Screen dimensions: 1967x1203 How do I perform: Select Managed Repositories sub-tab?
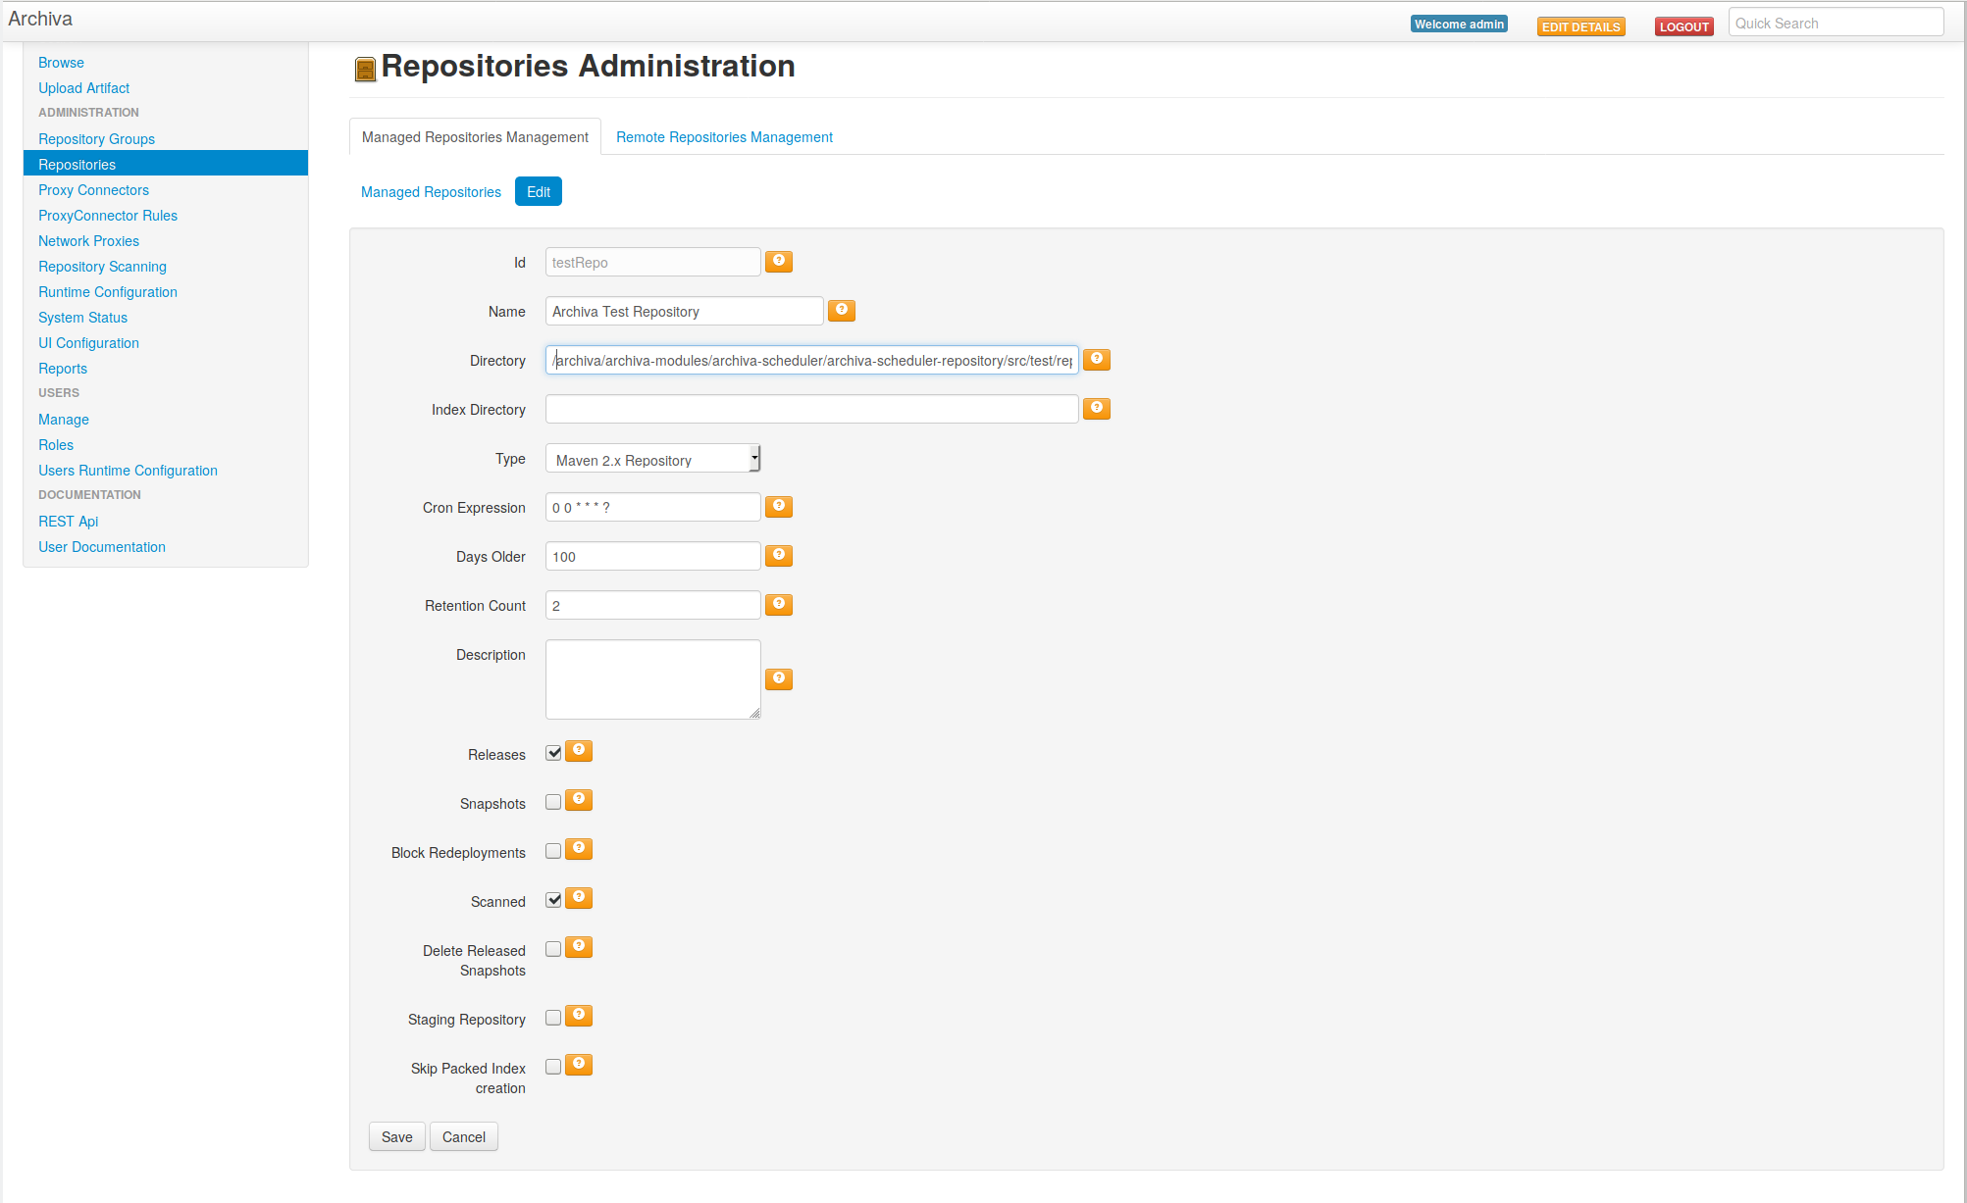(x=431, y=192)
